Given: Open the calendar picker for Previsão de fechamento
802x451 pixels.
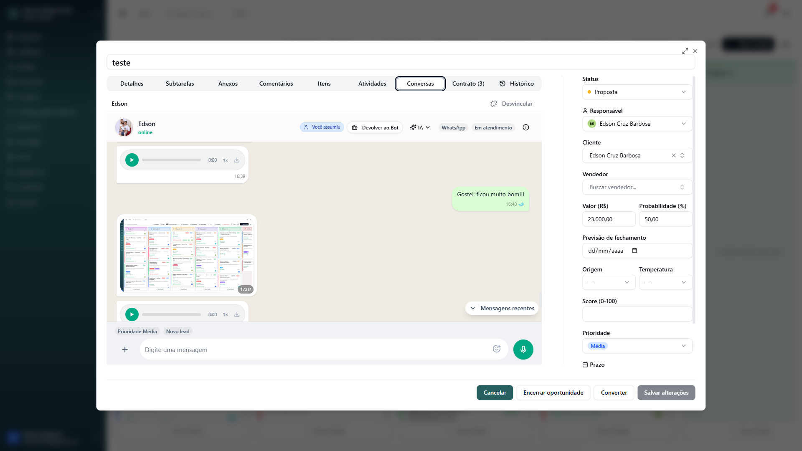Looking at the screenshot, I should pyautogui.click(x=634, y=251).
